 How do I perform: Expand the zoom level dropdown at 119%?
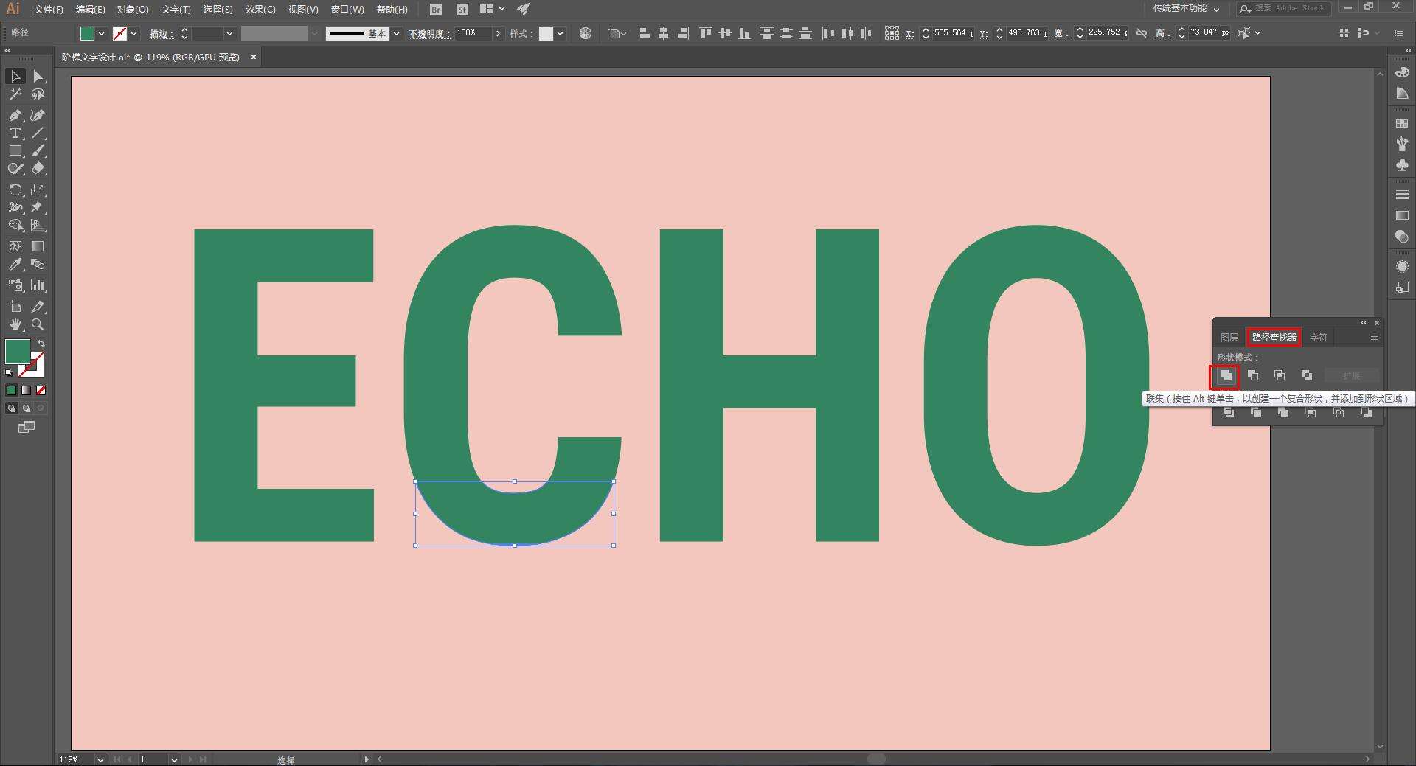point(100,759)
